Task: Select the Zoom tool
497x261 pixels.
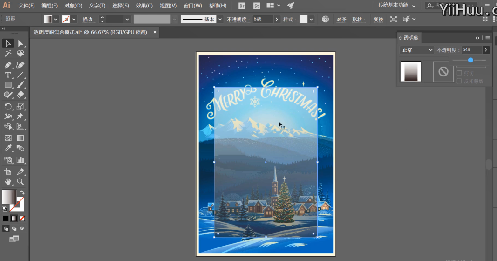Action: click(x=20, y=182)
